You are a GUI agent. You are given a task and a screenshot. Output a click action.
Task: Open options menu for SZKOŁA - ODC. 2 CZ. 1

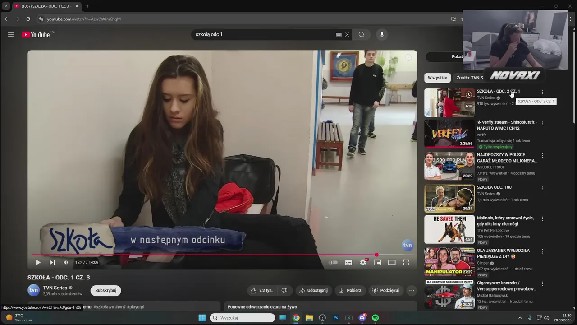point(543,92)
